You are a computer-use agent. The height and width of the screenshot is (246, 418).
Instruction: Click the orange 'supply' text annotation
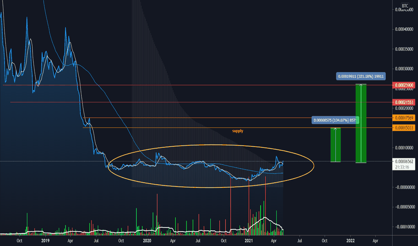pyautogui.click(x=238, y=131)
